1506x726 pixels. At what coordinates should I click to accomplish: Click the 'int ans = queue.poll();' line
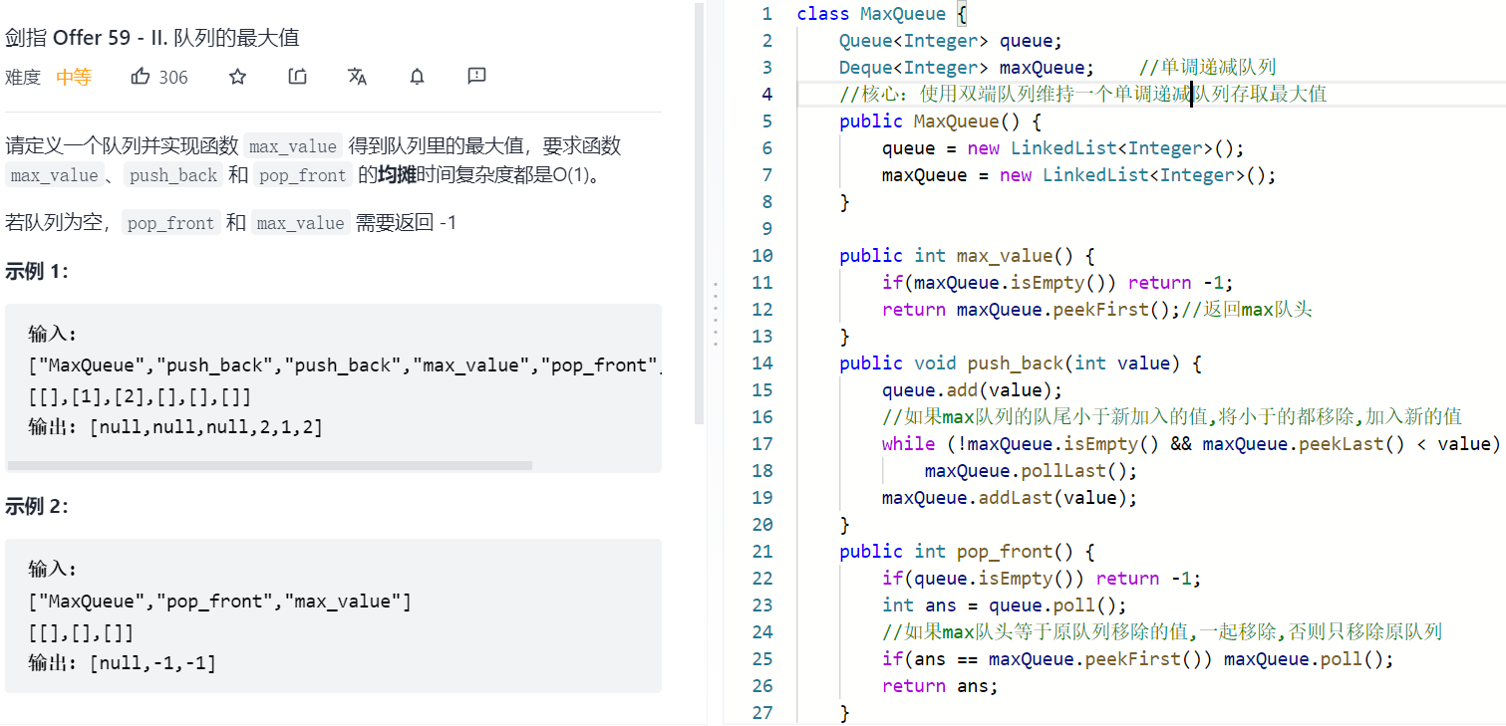[1005, 605]
